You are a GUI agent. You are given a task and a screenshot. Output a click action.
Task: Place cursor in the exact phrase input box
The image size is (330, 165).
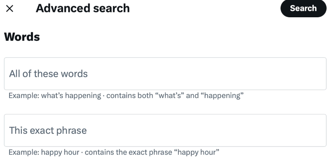coord(165,130)
